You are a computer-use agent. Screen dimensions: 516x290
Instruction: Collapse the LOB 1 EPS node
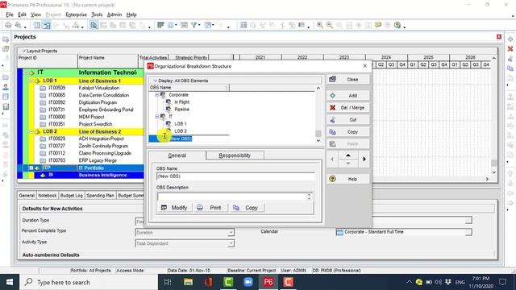click(31, 81)
